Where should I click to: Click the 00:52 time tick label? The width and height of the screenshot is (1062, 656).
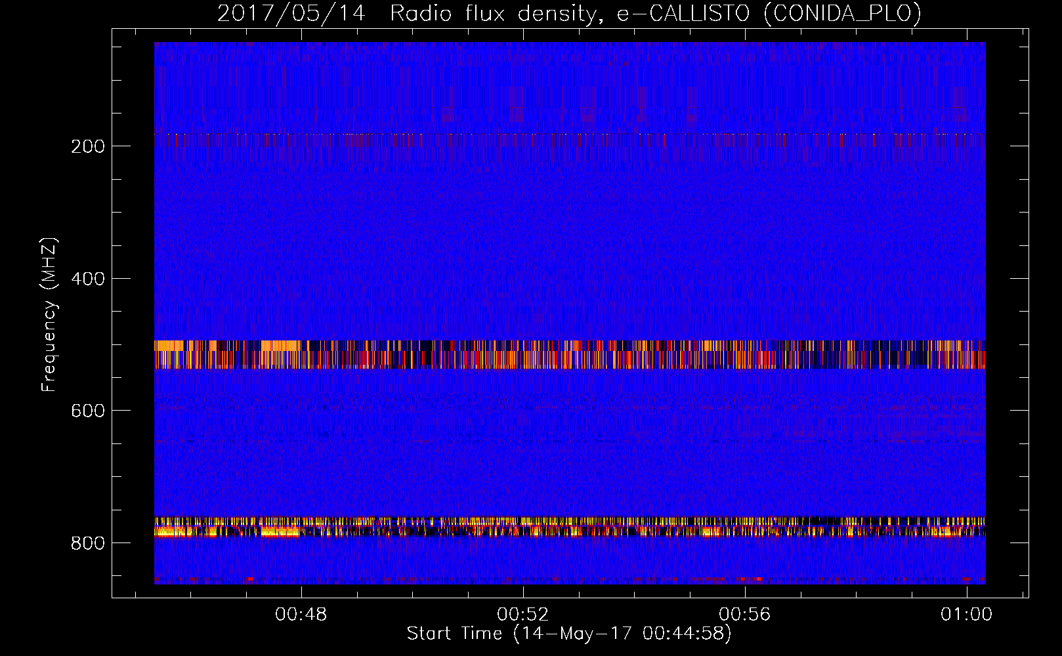coord(523,615)
